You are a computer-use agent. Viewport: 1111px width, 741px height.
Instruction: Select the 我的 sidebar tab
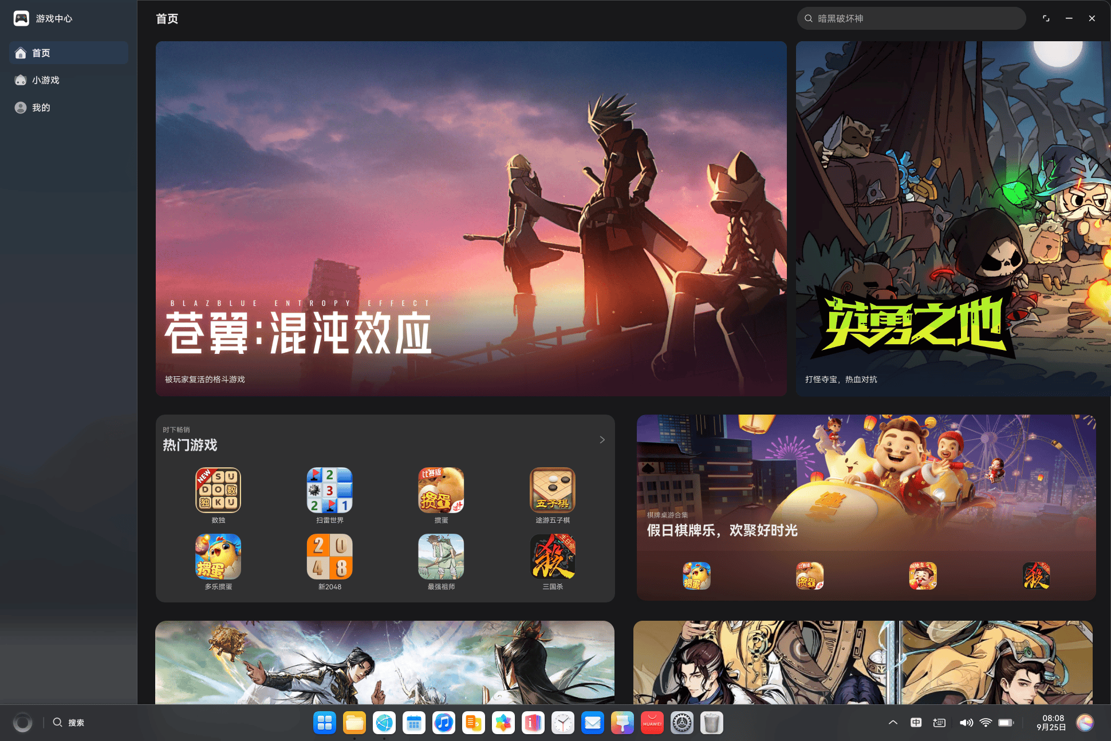69,108
